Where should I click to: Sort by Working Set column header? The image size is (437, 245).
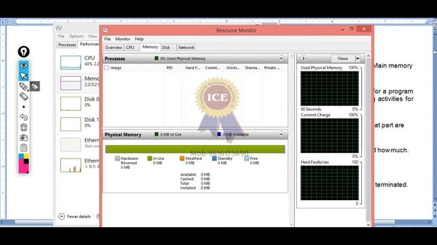click(x=233, y=68)
